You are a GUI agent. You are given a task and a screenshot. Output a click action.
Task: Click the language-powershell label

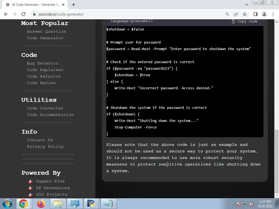coord(132,21)
